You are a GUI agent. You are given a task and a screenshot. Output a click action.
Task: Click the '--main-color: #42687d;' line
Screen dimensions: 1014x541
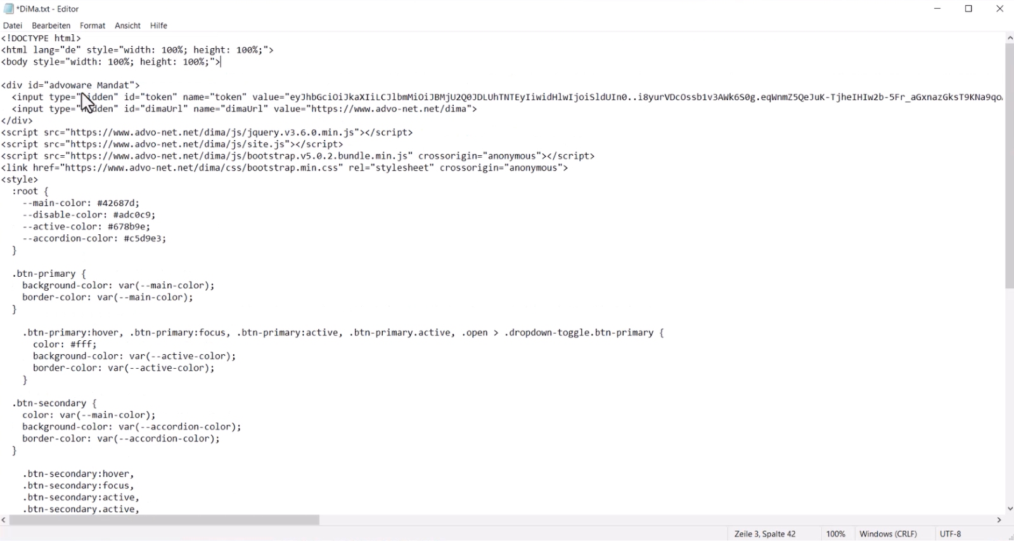[x=81, y=203]
